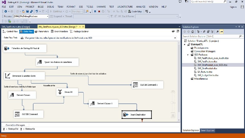Image resolution: width=245 pixels, height=138 pixels.
Task: Select Epurer les chaînes de caractères component
Action: pos(57,62)
